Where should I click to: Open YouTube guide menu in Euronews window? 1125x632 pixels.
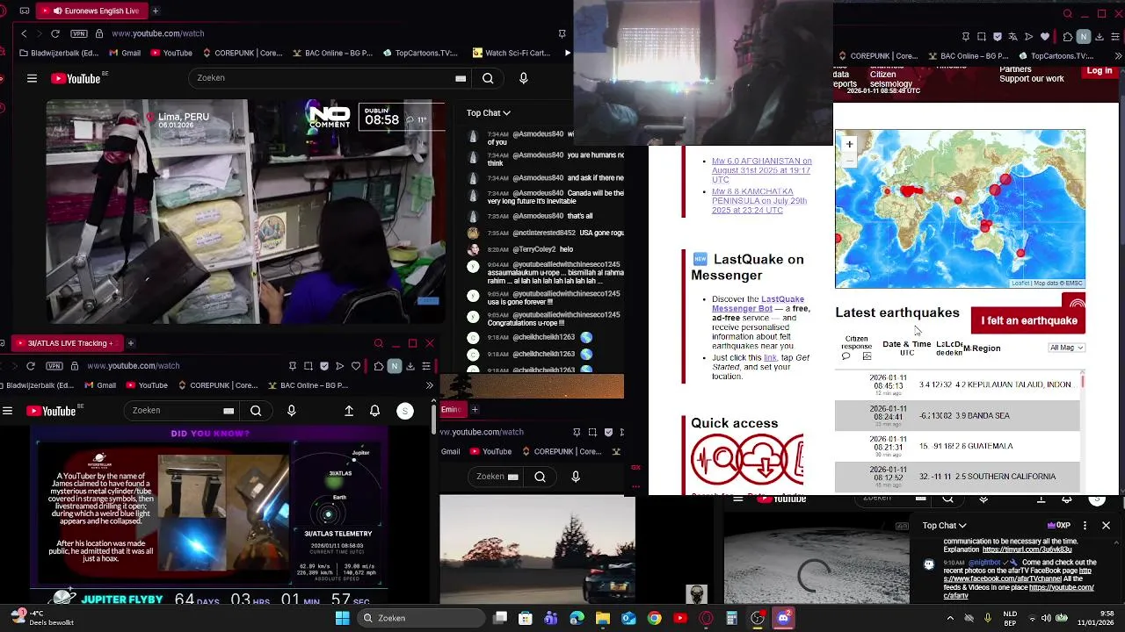(x=32, y=78)
